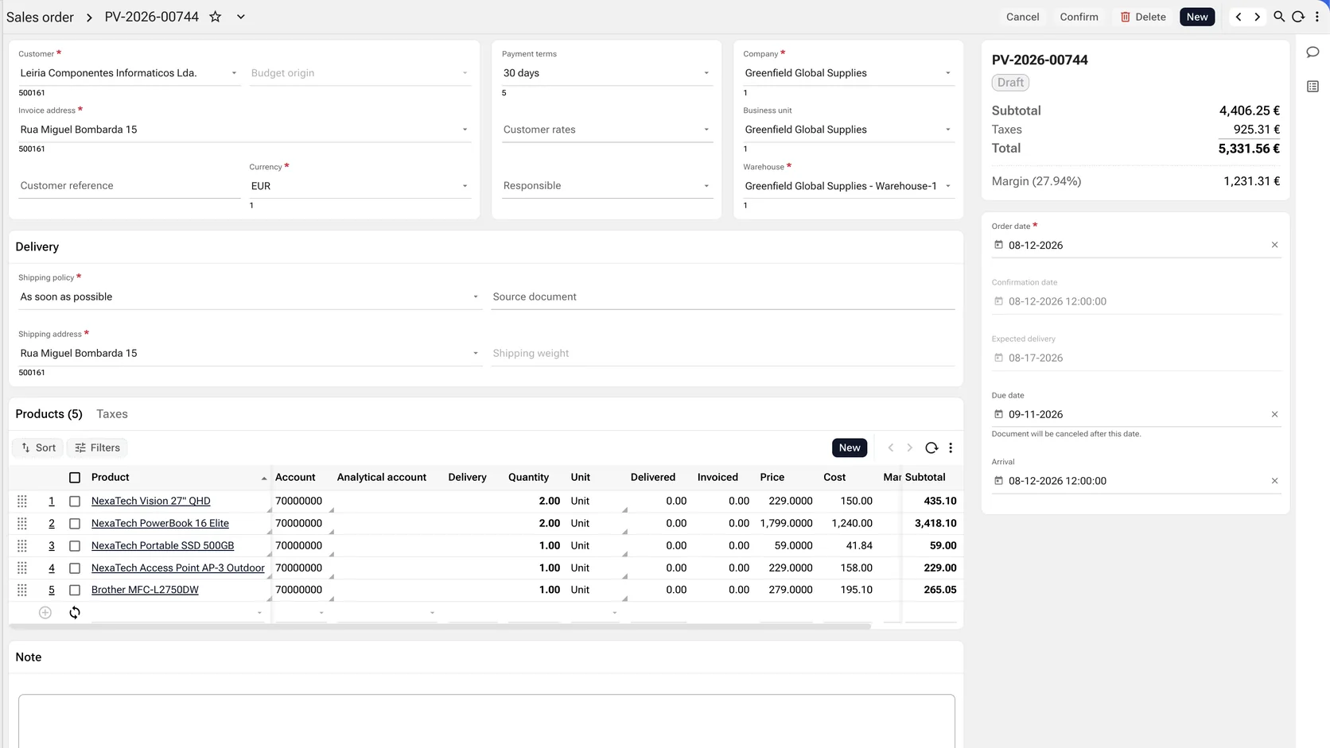Screen dimensions: 1330x748
Task: Click the Source document field
Action: tap(722, 297)
